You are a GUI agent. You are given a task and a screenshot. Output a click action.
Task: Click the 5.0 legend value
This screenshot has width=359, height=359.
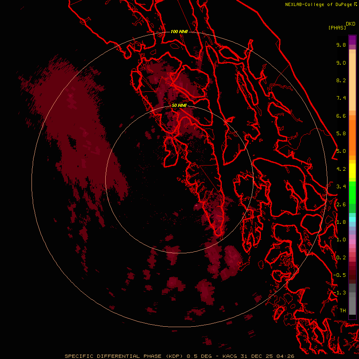coord(341,151)
